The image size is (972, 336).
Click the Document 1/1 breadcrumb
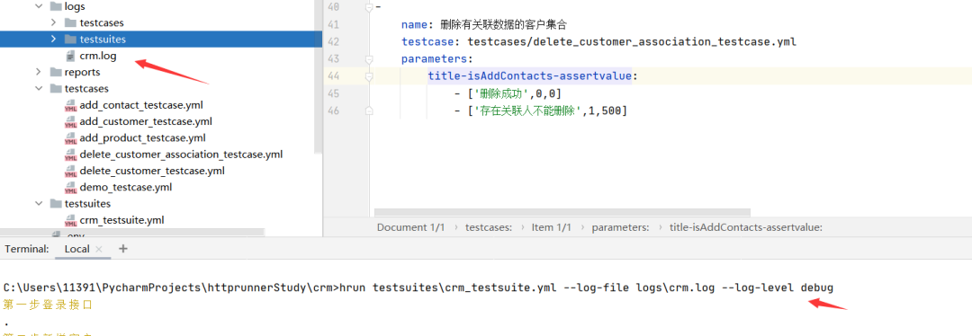pyautogui.click(x=410, y=227)
